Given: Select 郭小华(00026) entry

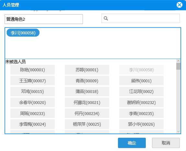Looking at the screenshot, I should point(141,124).
